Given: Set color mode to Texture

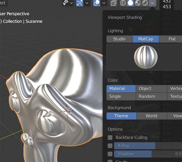Looking at the screenshot, I should 175,96.
